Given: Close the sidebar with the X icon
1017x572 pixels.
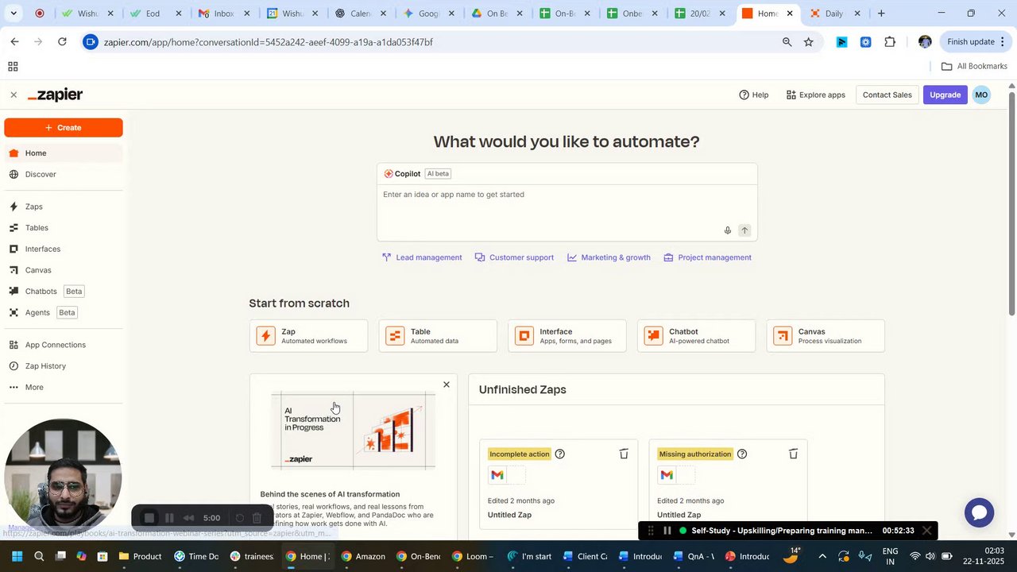Looking at the screenshot, I should [x=14, y=95].
